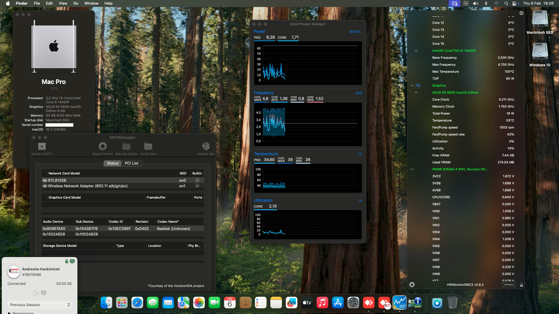Open System Settings from Dock

point(353,303)
